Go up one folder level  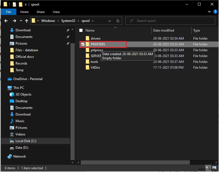coord(27,21)
